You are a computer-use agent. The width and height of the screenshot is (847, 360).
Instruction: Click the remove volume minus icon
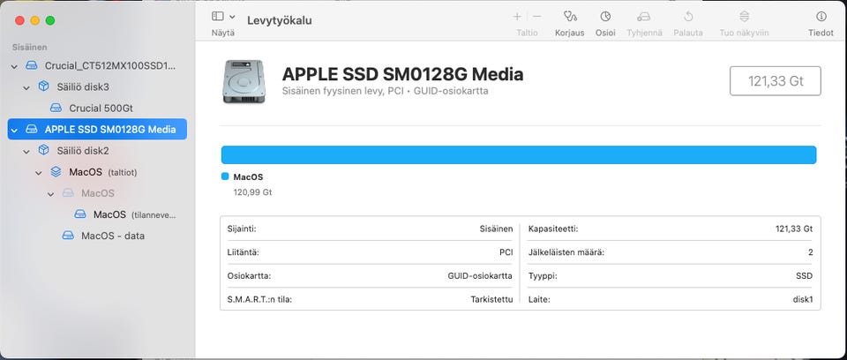pyautogui.click(x=537, y=17)
